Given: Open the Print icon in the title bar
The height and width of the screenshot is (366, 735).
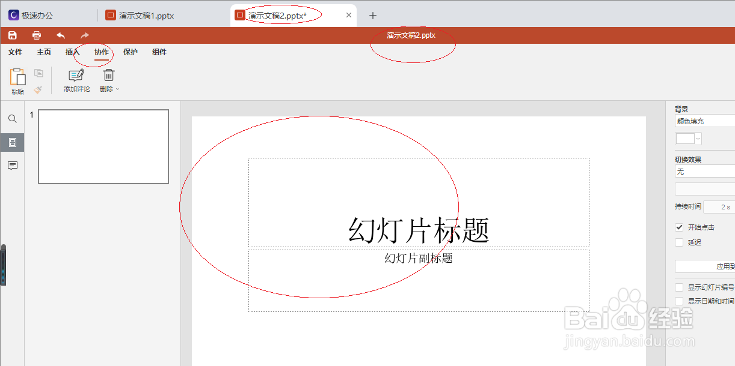Looking at the screenshot, I should point(36,35).
